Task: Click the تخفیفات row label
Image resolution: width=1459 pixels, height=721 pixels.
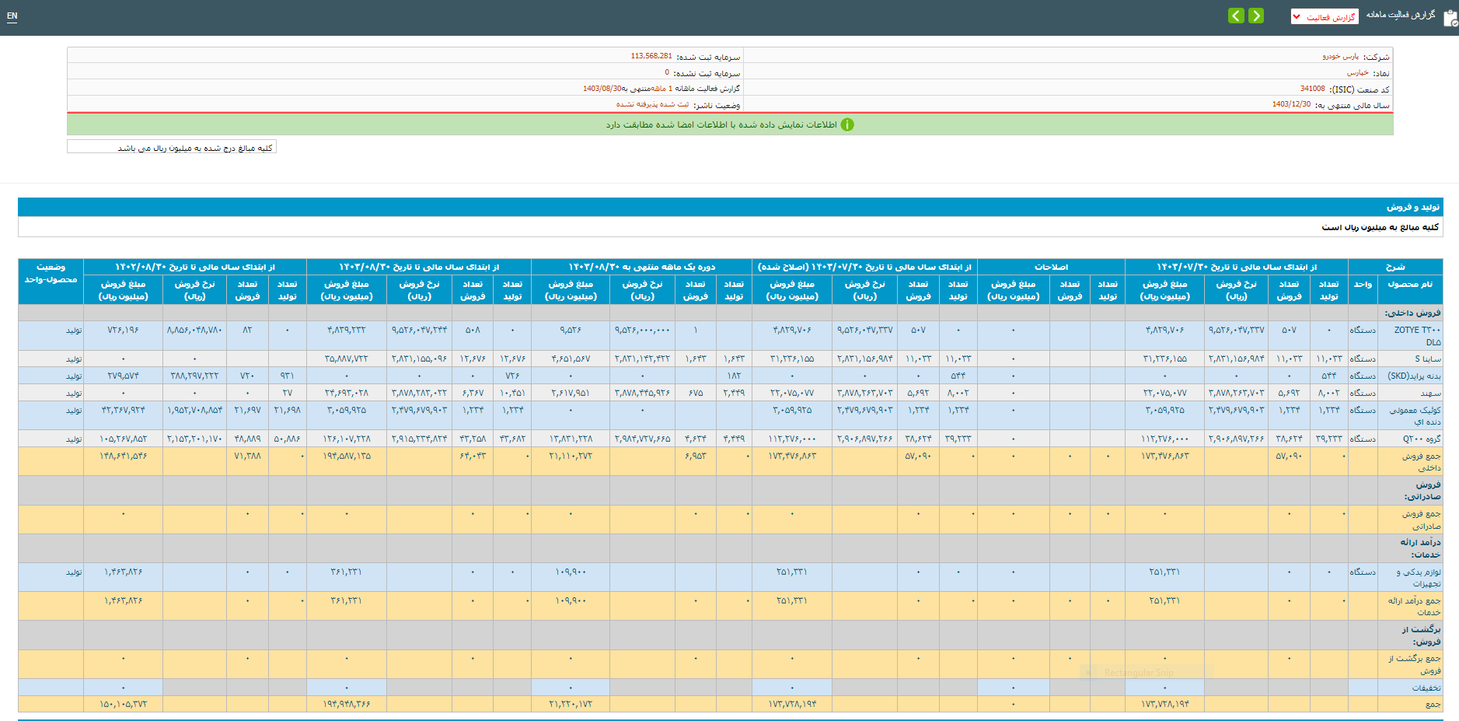Action: 1426,688
